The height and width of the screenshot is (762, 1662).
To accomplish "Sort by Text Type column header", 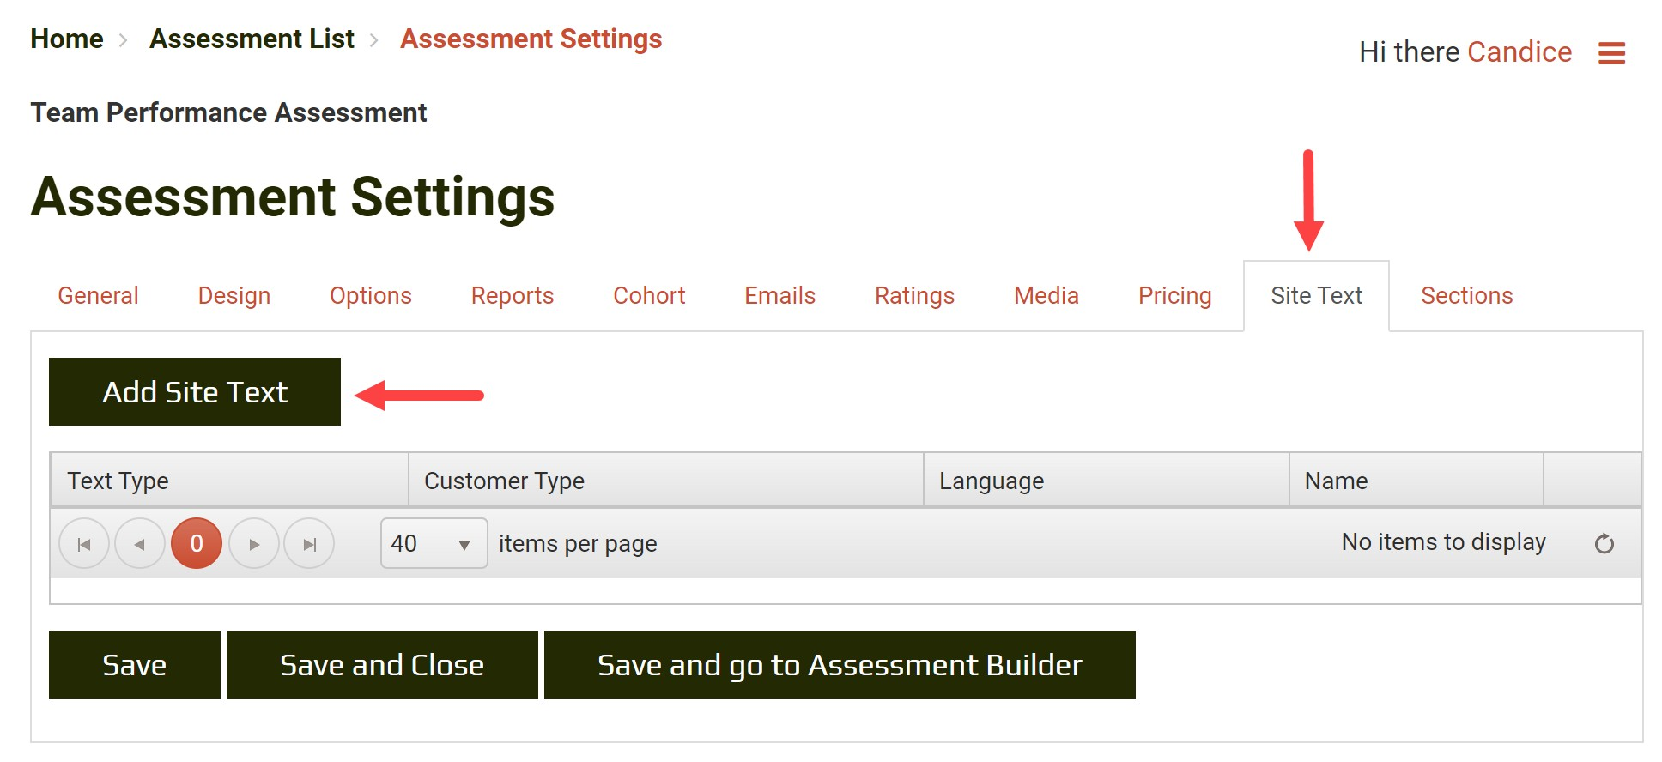I will [x=118, y=481].
